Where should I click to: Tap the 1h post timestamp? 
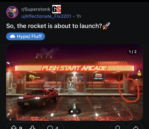[79, 16]
